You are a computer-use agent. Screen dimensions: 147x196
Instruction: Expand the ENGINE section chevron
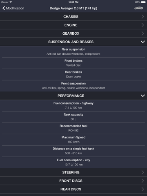click(143, 25)
